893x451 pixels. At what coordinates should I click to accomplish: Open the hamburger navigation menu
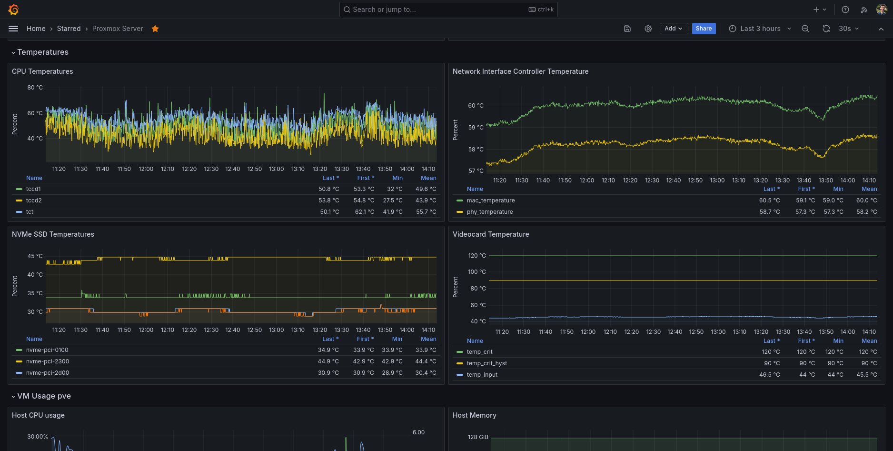[13, 29]
